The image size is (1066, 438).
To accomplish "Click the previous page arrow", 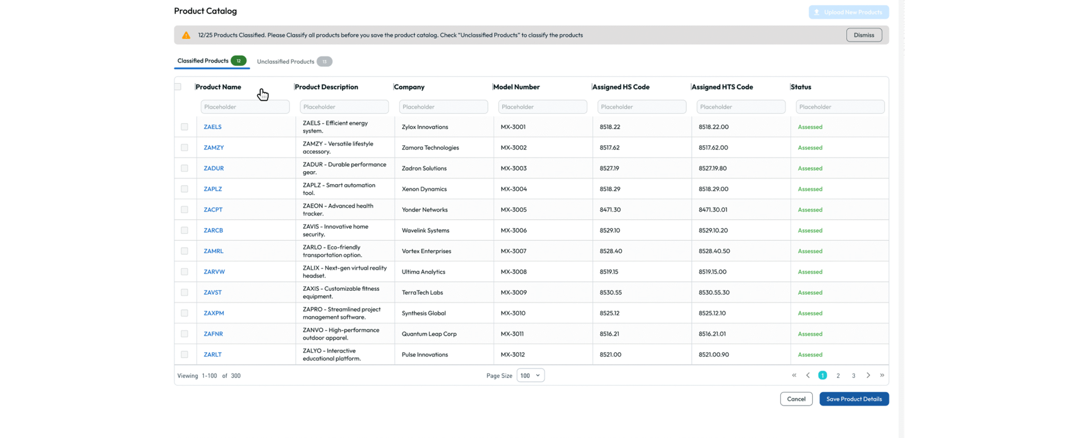I will (x=808, y=375).
